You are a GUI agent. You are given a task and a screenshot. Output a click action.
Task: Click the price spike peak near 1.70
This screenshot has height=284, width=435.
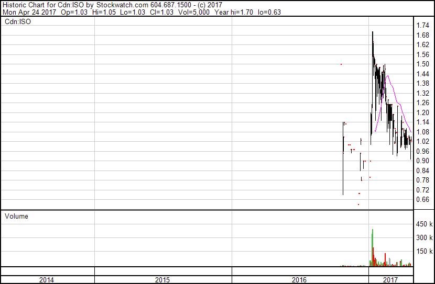(x=373, y=32)
